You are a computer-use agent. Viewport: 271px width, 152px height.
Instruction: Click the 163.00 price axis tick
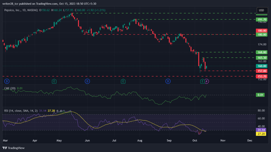coord(262,61)
